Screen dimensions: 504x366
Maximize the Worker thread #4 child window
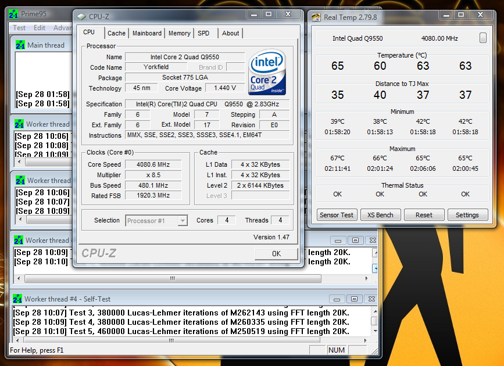[x=354, y=299]
